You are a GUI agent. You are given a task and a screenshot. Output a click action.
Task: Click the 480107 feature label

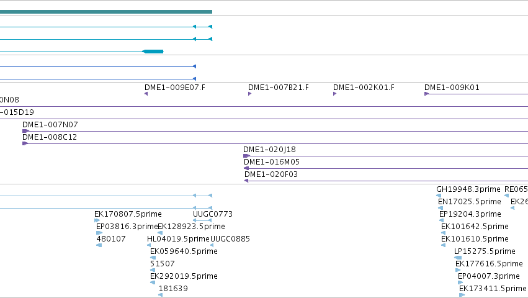click(x=111, y=239)
